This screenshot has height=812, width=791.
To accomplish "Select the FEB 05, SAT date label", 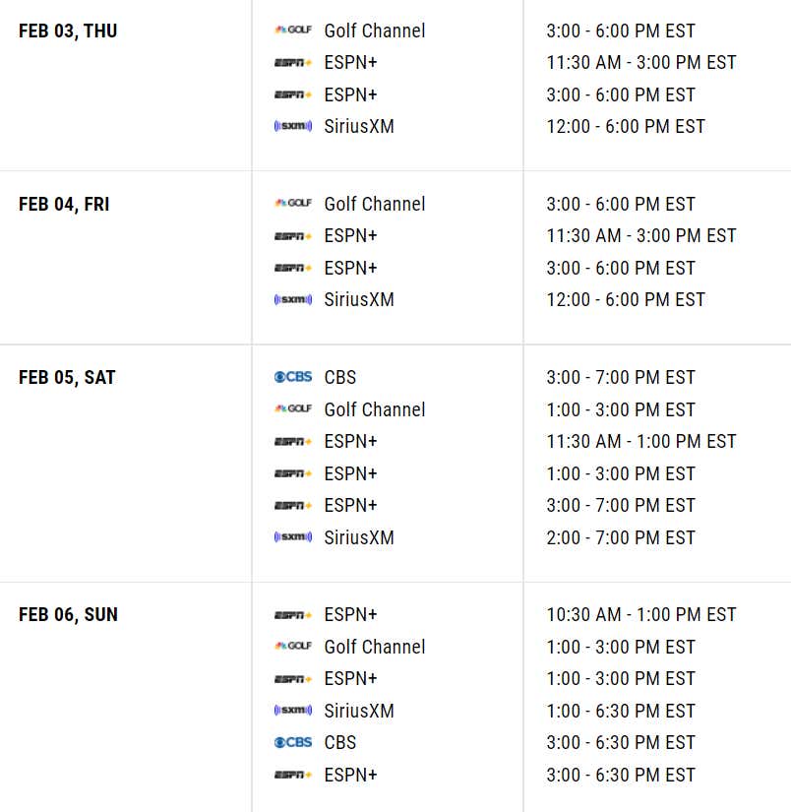I will [67, 377].
